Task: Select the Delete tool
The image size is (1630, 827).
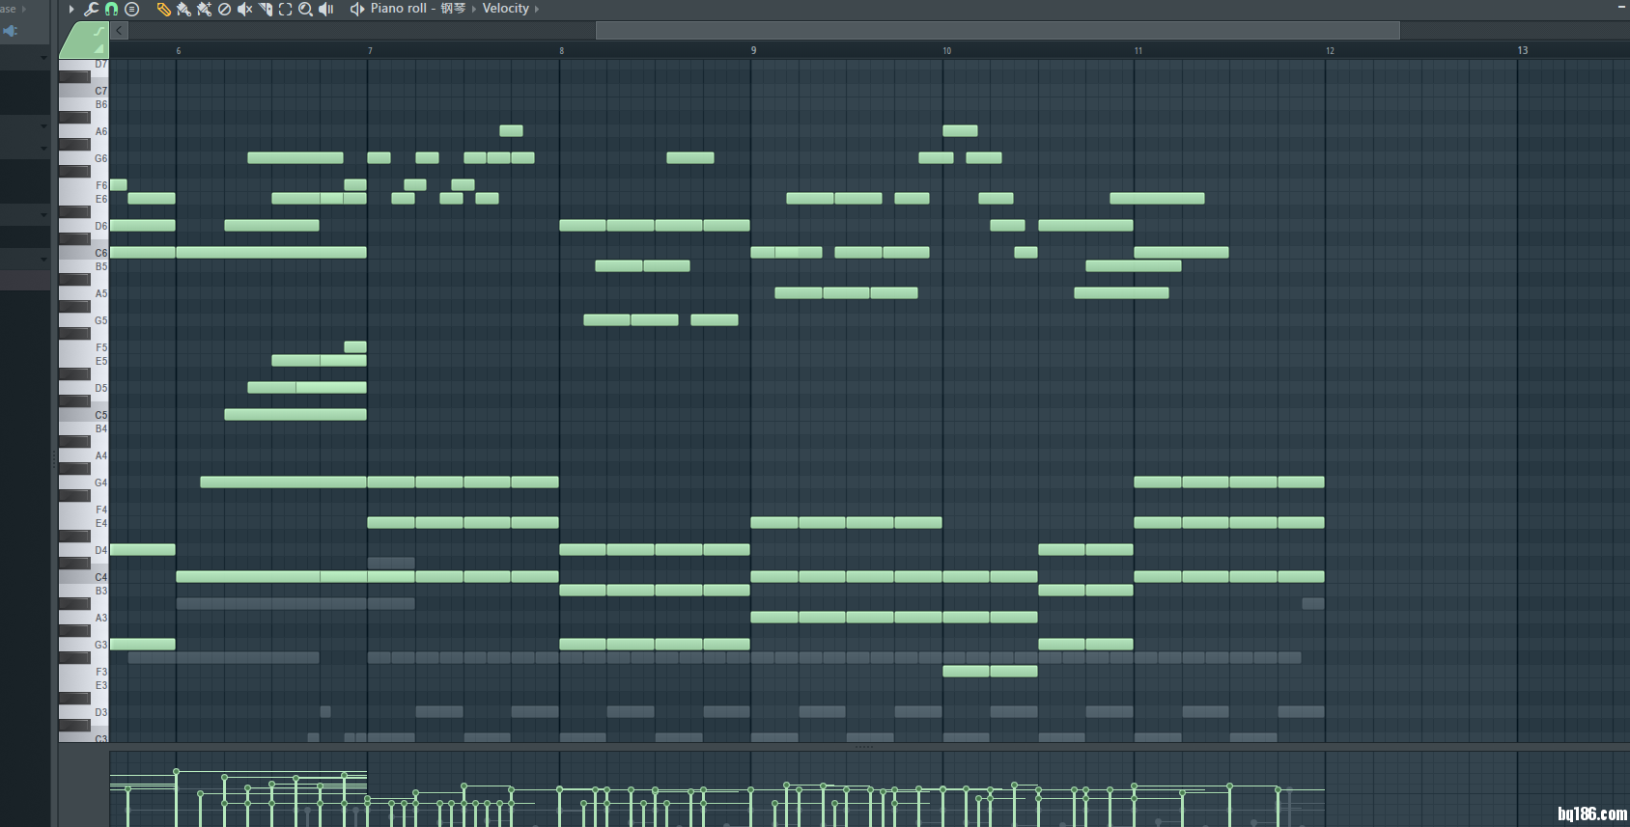Action: 224,9
